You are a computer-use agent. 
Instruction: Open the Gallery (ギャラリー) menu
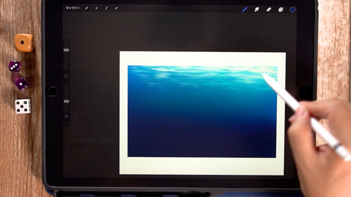click(73, 8)
